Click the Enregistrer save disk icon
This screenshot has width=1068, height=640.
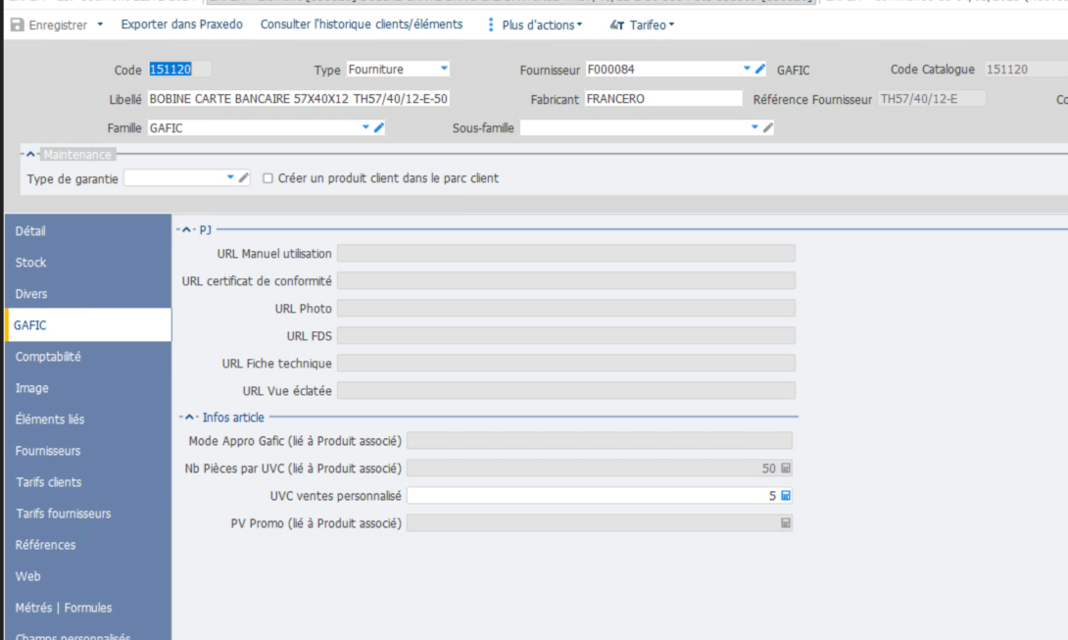(17, 25)
